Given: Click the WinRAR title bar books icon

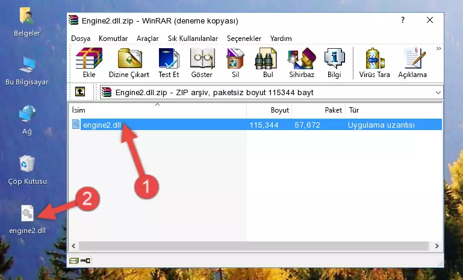Looking at the screenshot, I should click(x=73, y=20).
